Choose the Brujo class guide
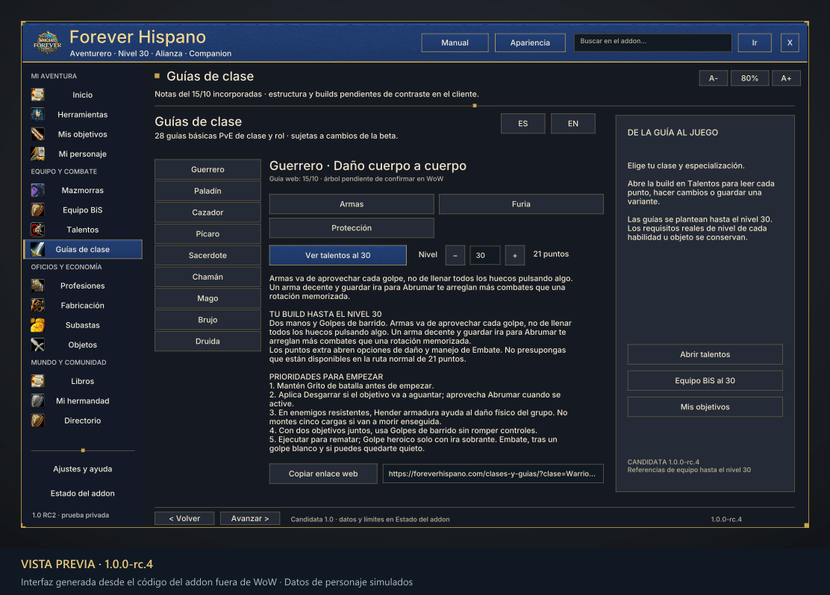 tap(207, 320)
